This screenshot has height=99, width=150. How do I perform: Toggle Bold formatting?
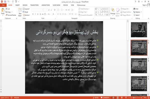point(33,14)
